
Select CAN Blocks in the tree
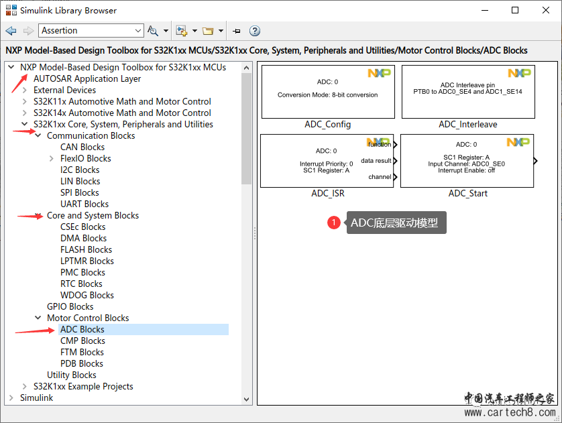[x=82, y=147]
